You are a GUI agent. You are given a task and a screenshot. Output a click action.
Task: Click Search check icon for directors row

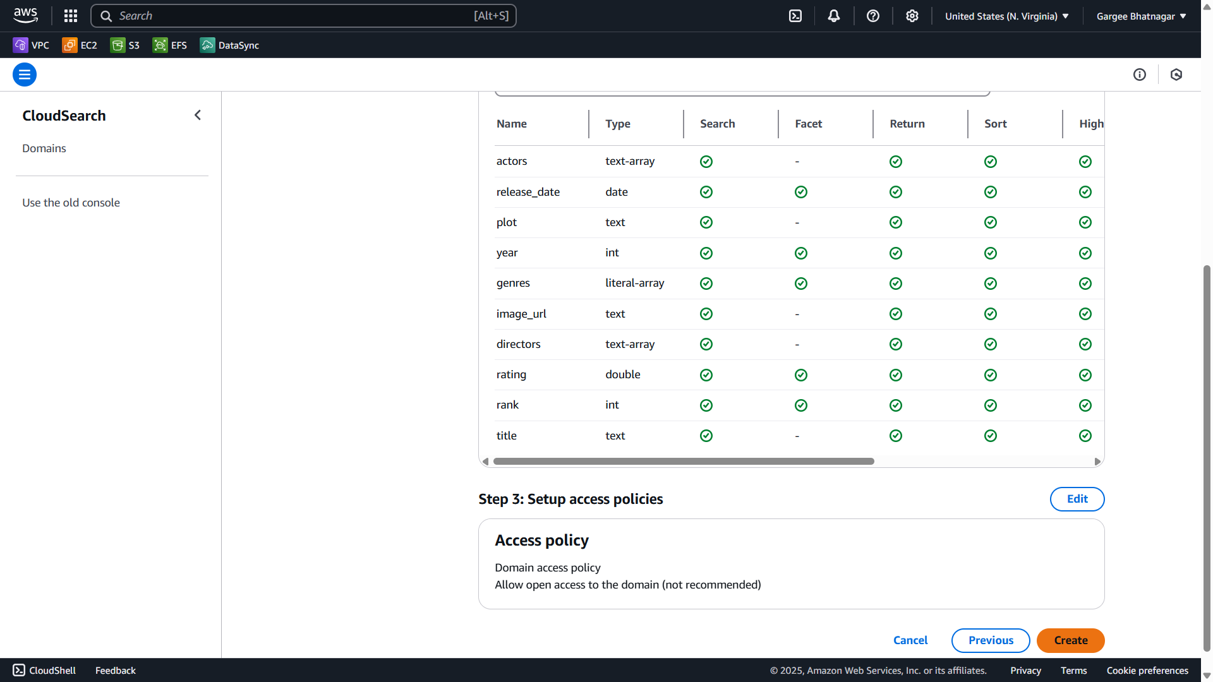click(706, 344)
